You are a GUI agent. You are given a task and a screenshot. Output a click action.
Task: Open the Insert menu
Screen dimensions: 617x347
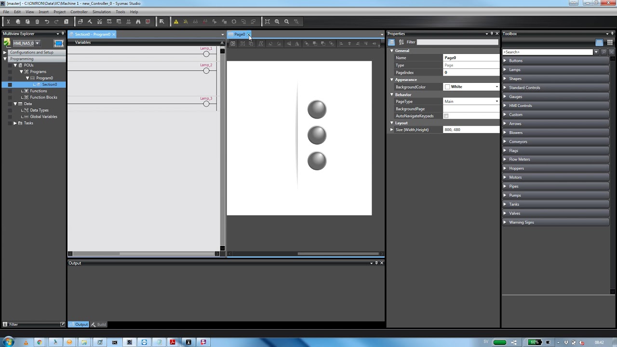[x=43, y=12]
